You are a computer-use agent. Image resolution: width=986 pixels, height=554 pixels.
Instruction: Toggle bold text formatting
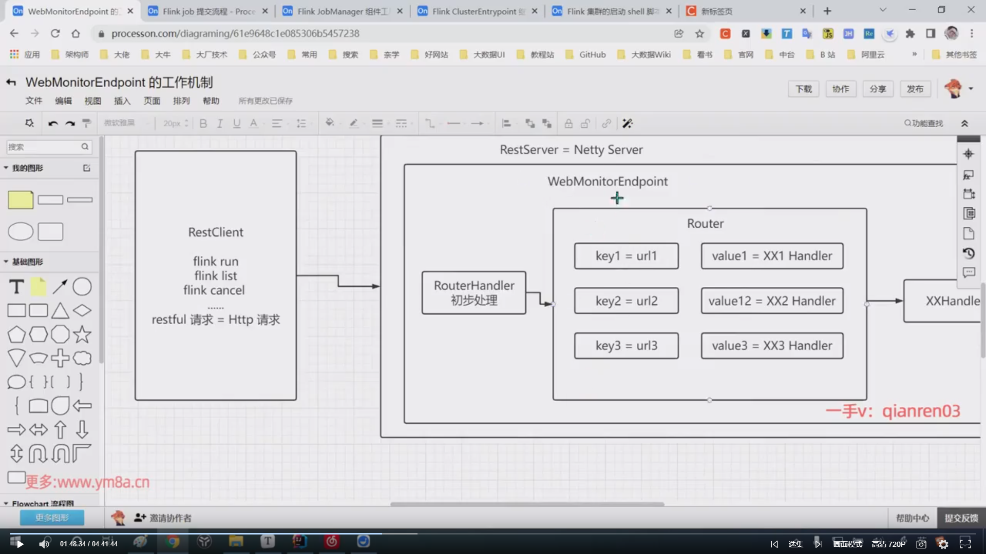click(203, 124)
